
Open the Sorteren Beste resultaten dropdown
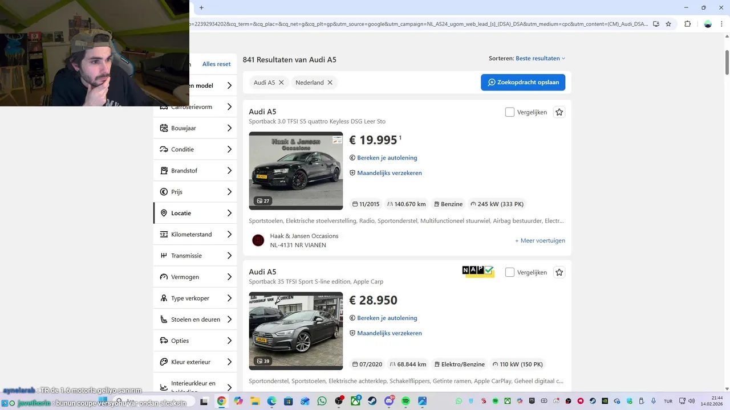(540, 58)
